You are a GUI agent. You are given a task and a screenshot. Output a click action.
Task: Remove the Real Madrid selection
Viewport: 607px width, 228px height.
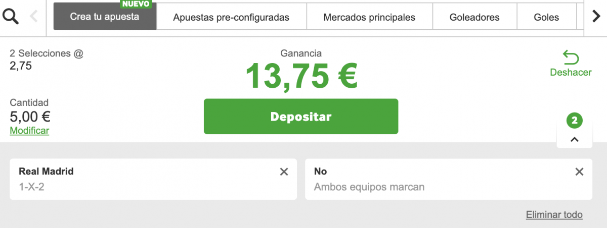284,172
